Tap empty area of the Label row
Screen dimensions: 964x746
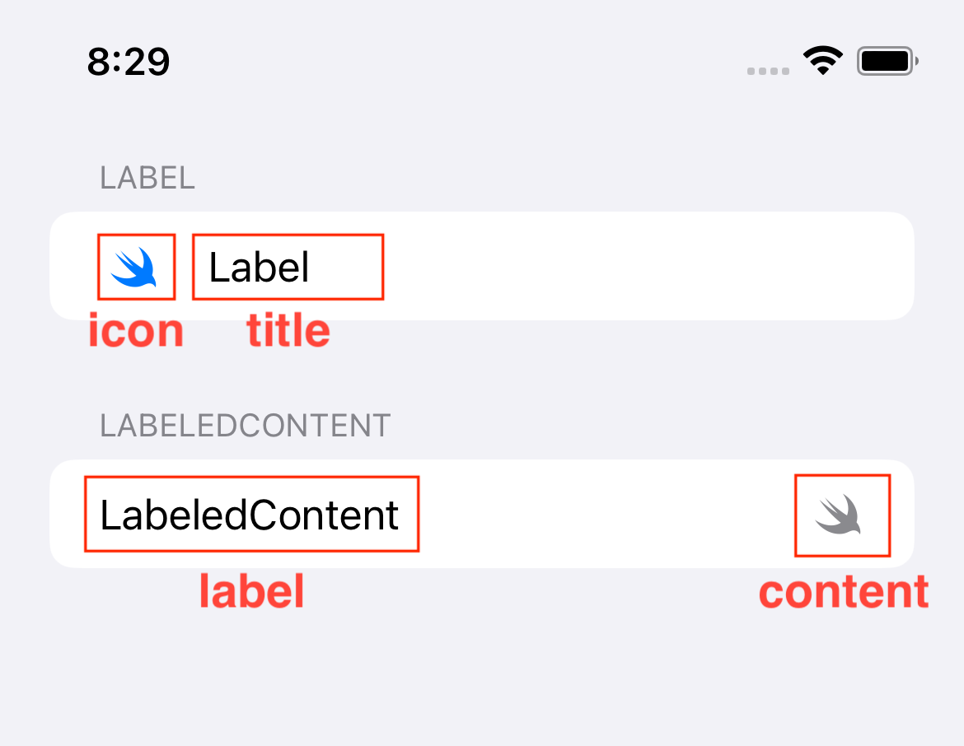645,266
